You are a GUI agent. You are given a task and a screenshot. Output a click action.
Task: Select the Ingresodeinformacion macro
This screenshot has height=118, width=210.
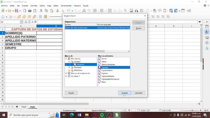point(110,79)
